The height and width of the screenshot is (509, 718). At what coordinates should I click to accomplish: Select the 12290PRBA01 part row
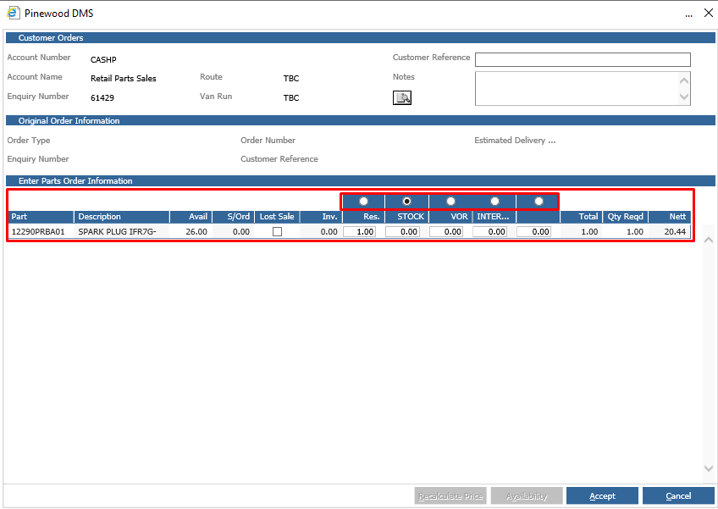350,232
